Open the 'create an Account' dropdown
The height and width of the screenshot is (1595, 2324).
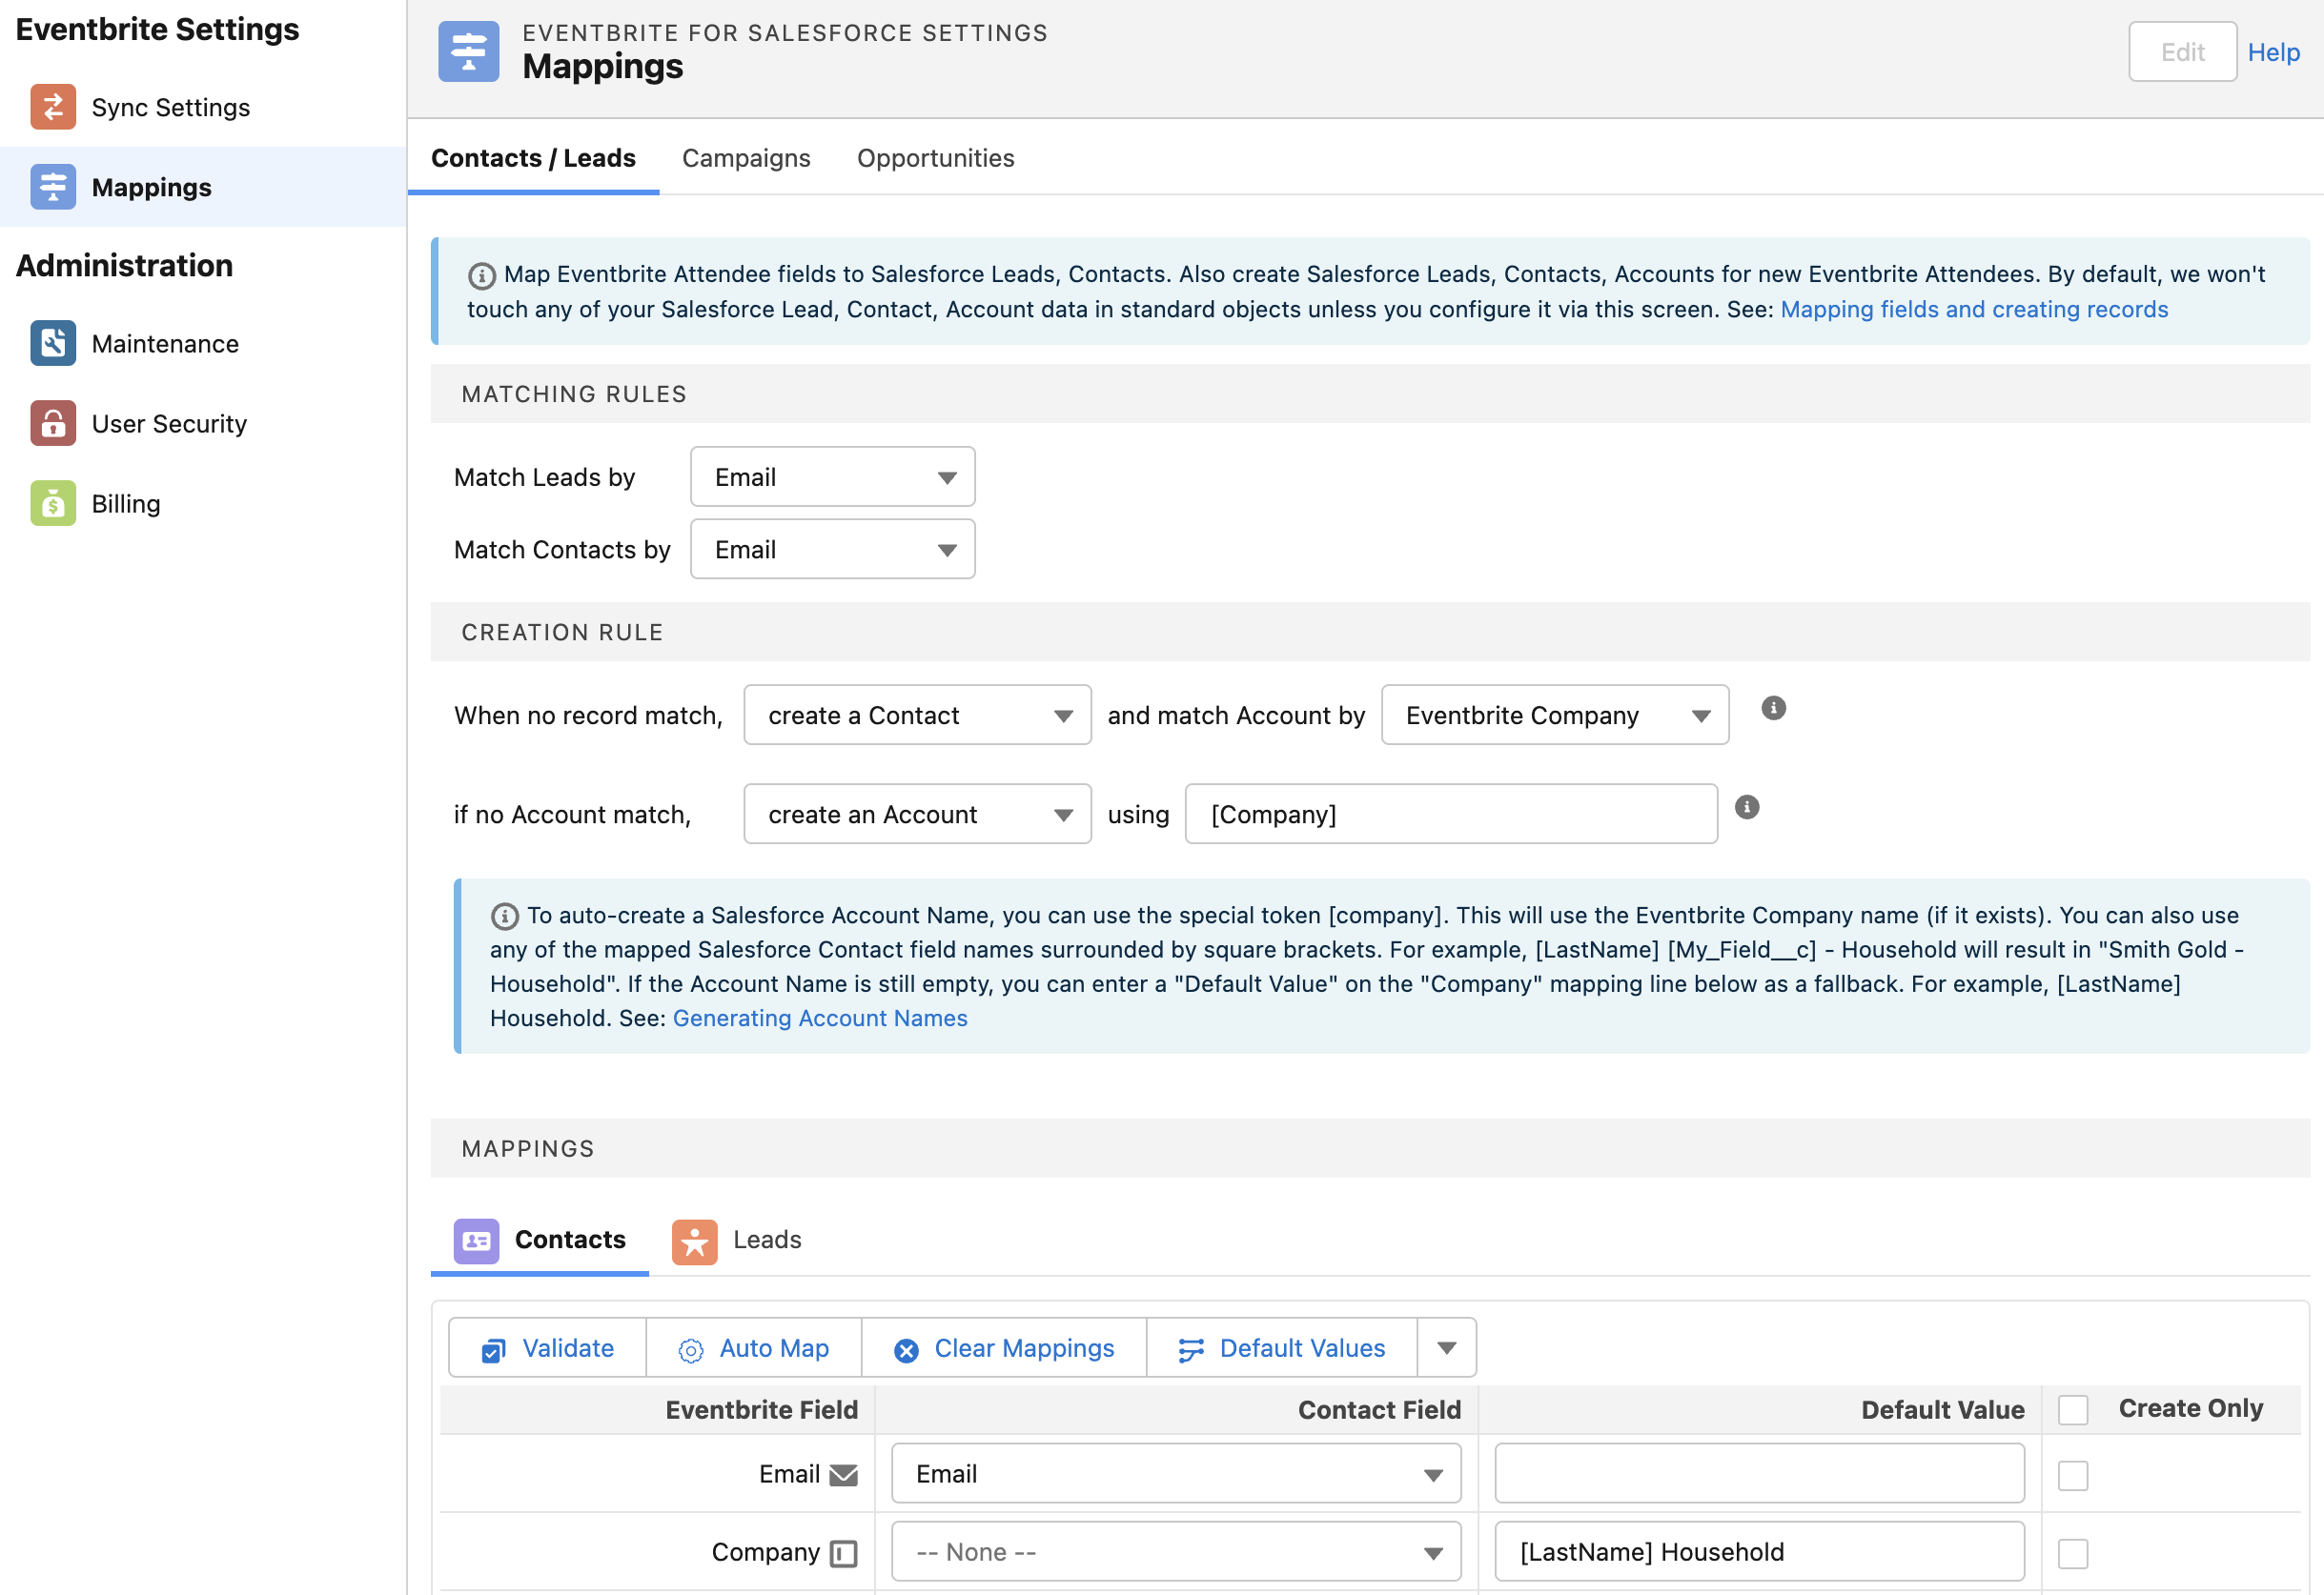pos(917,814)
